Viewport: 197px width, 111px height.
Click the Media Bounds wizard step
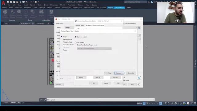point(67,39)
